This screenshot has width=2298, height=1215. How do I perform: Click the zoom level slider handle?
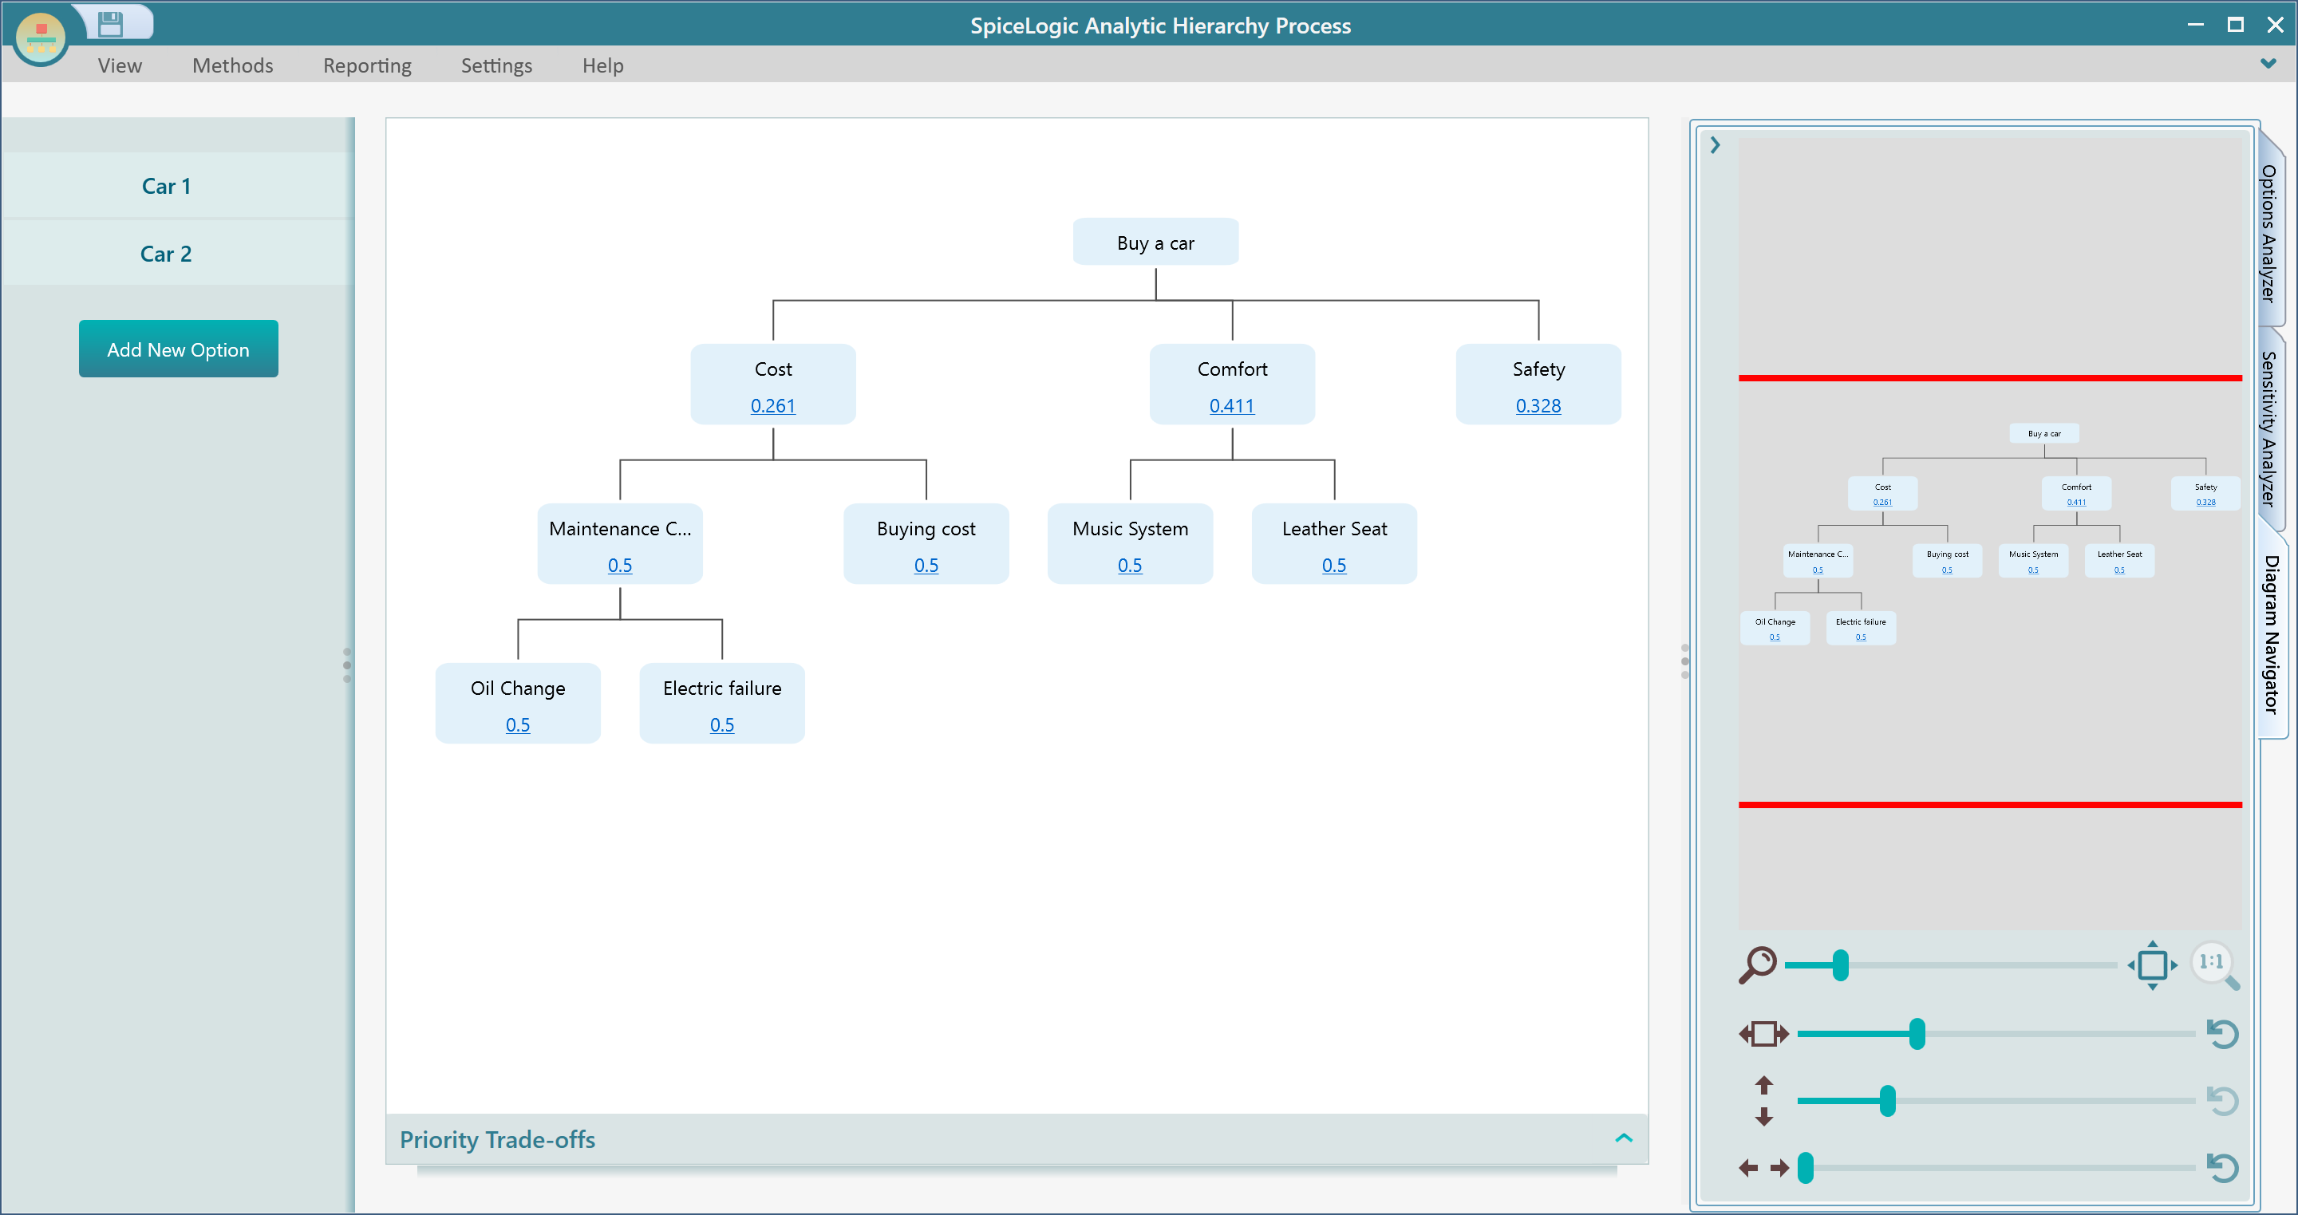1839,965
